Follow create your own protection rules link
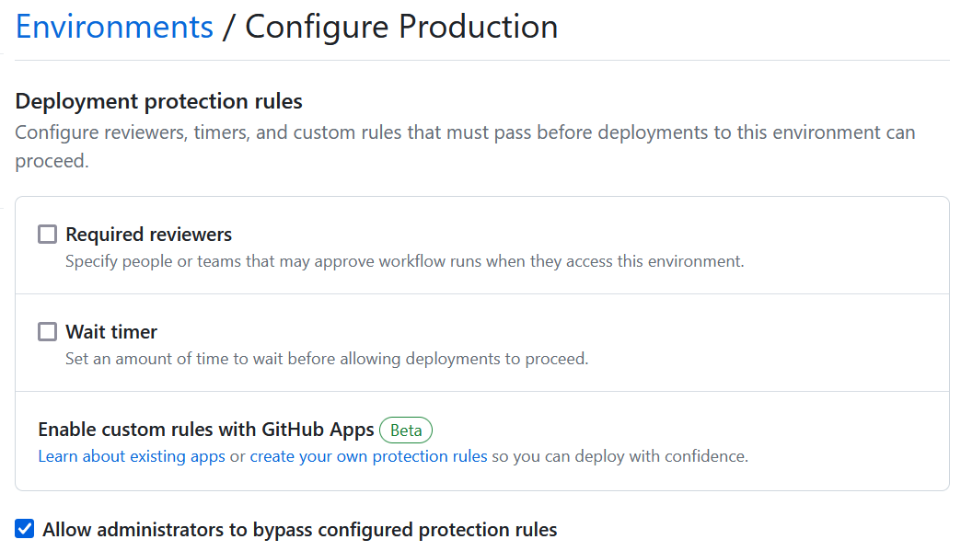961x551 pixels. (368, 456)
